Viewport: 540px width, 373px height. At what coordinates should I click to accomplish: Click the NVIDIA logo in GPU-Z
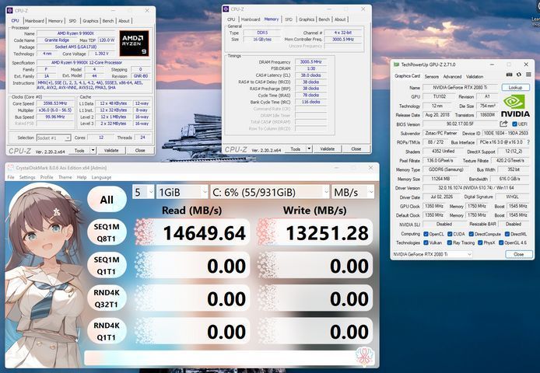click(515, 106)
